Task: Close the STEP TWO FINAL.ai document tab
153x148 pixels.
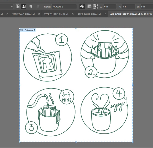Action: pyautogui.click(x=39, y=14)
